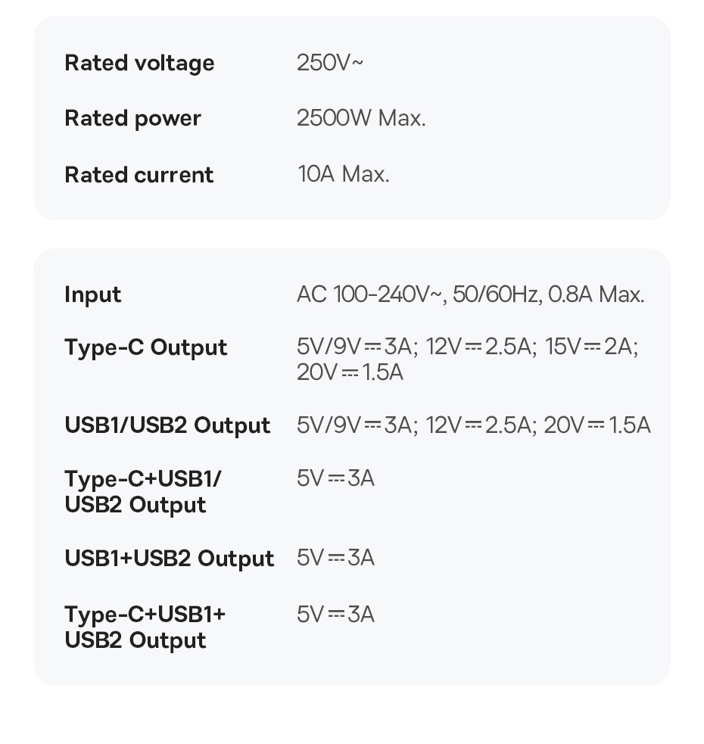Select the 5V 3A value for Type-C+USB1/USB2 Output

click(x=335, y=478)
